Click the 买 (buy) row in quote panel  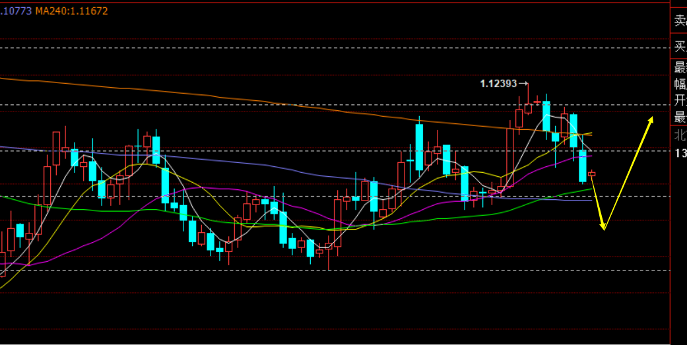679,46
